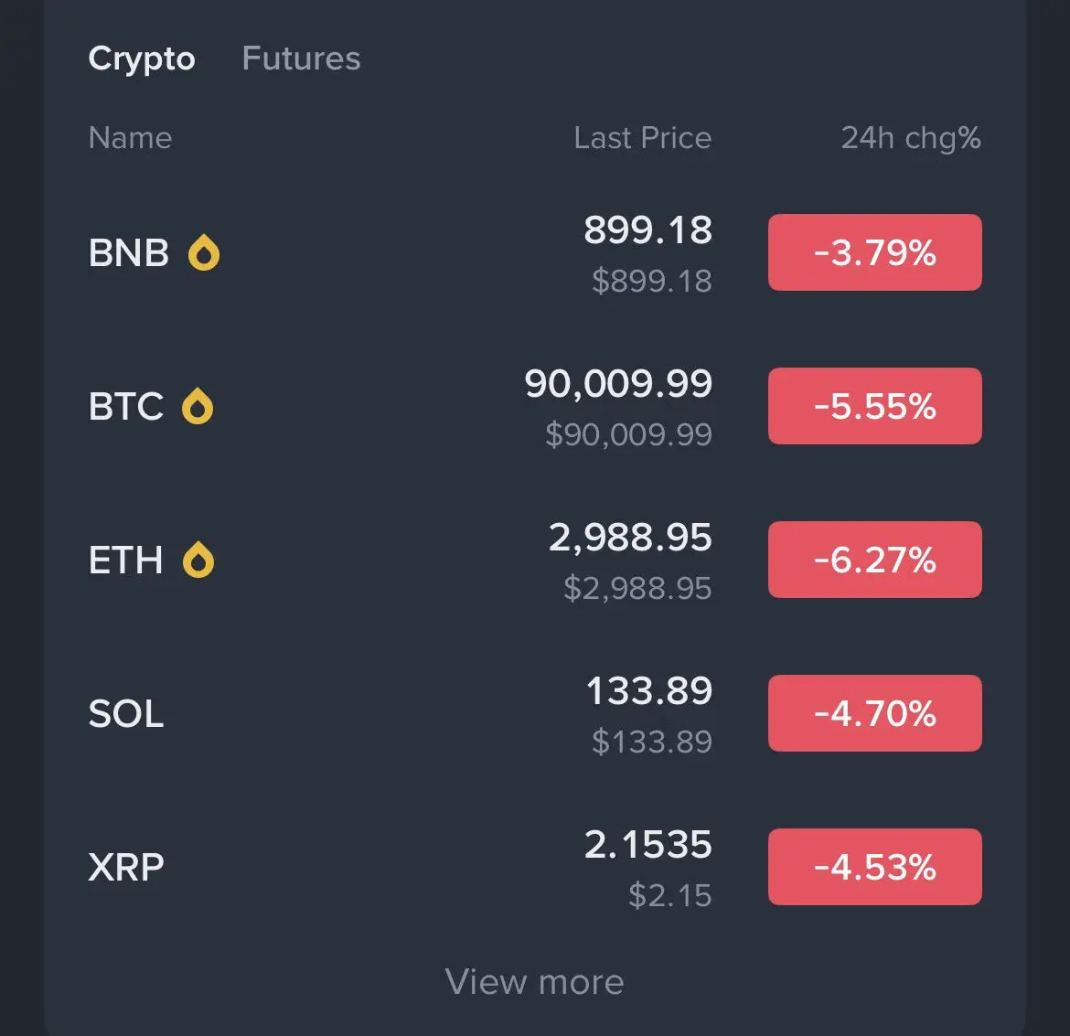Open the Futures tab
This screenshot has width=1070, height=1036.
pyautogui.click(x=301, y=59)
